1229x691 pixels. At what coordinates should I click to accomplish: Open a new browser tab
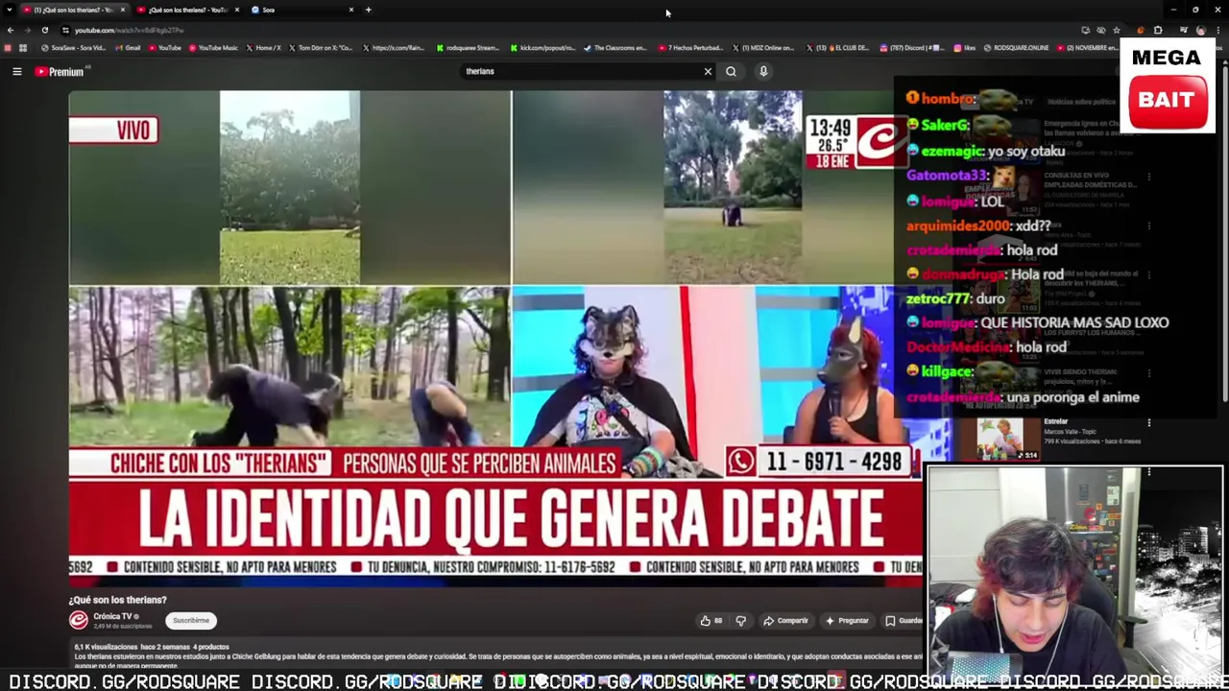[x=369, y=10]
